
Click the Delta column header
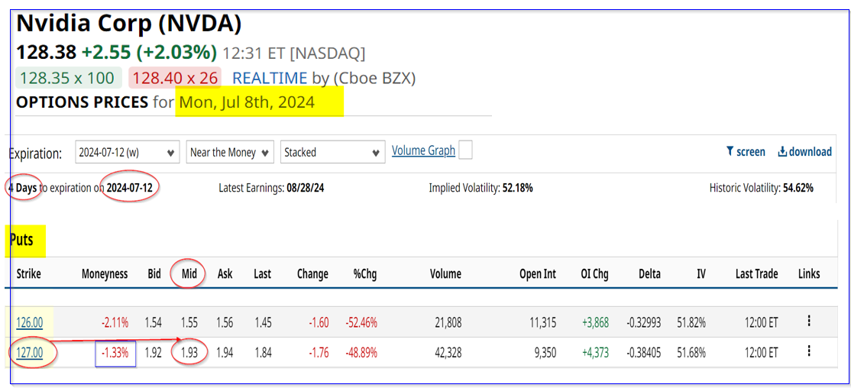(649, 273)
